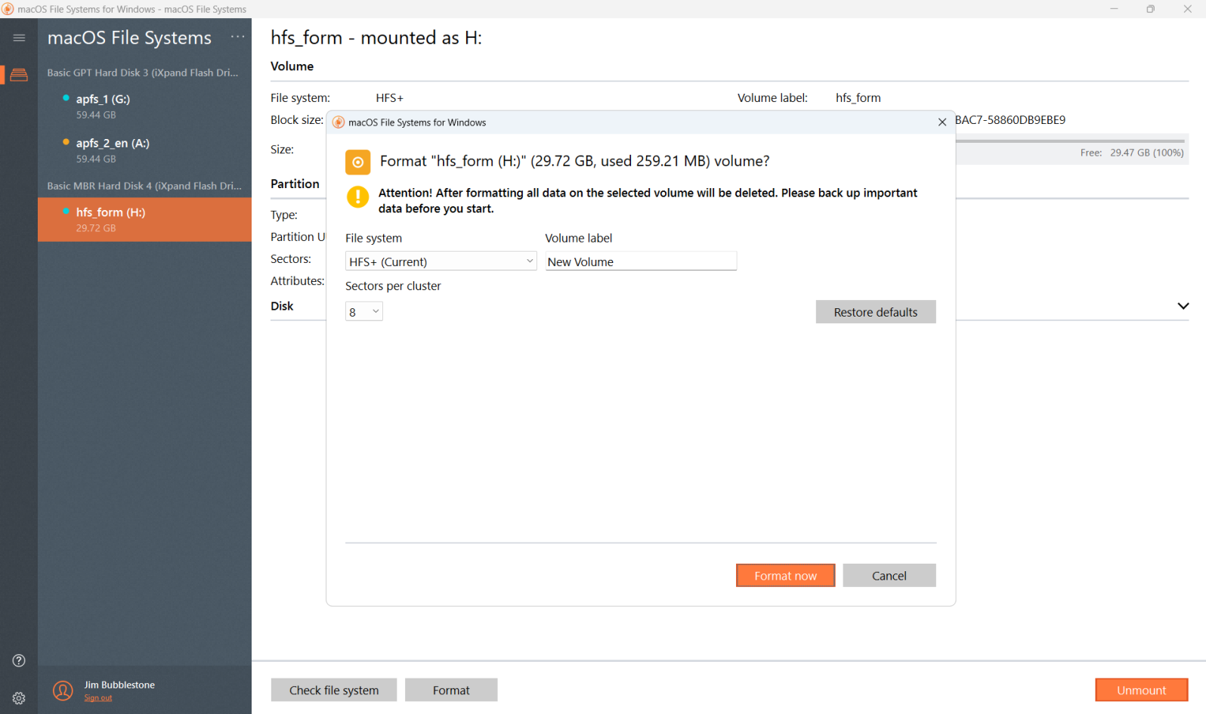Click the free space usage bar
This screenshot has width=1206, height=714.
click(x=1070, y=141)
